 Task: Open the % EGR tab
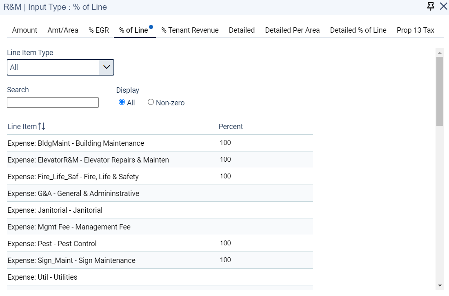click(99, 30)
